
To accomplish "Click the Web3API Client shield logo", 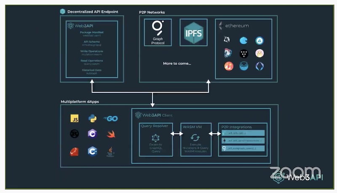I will pos(138,115).
